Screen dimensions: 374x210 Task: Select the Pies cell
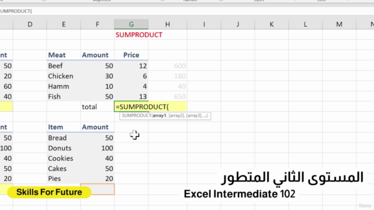(x=64, y=178)
